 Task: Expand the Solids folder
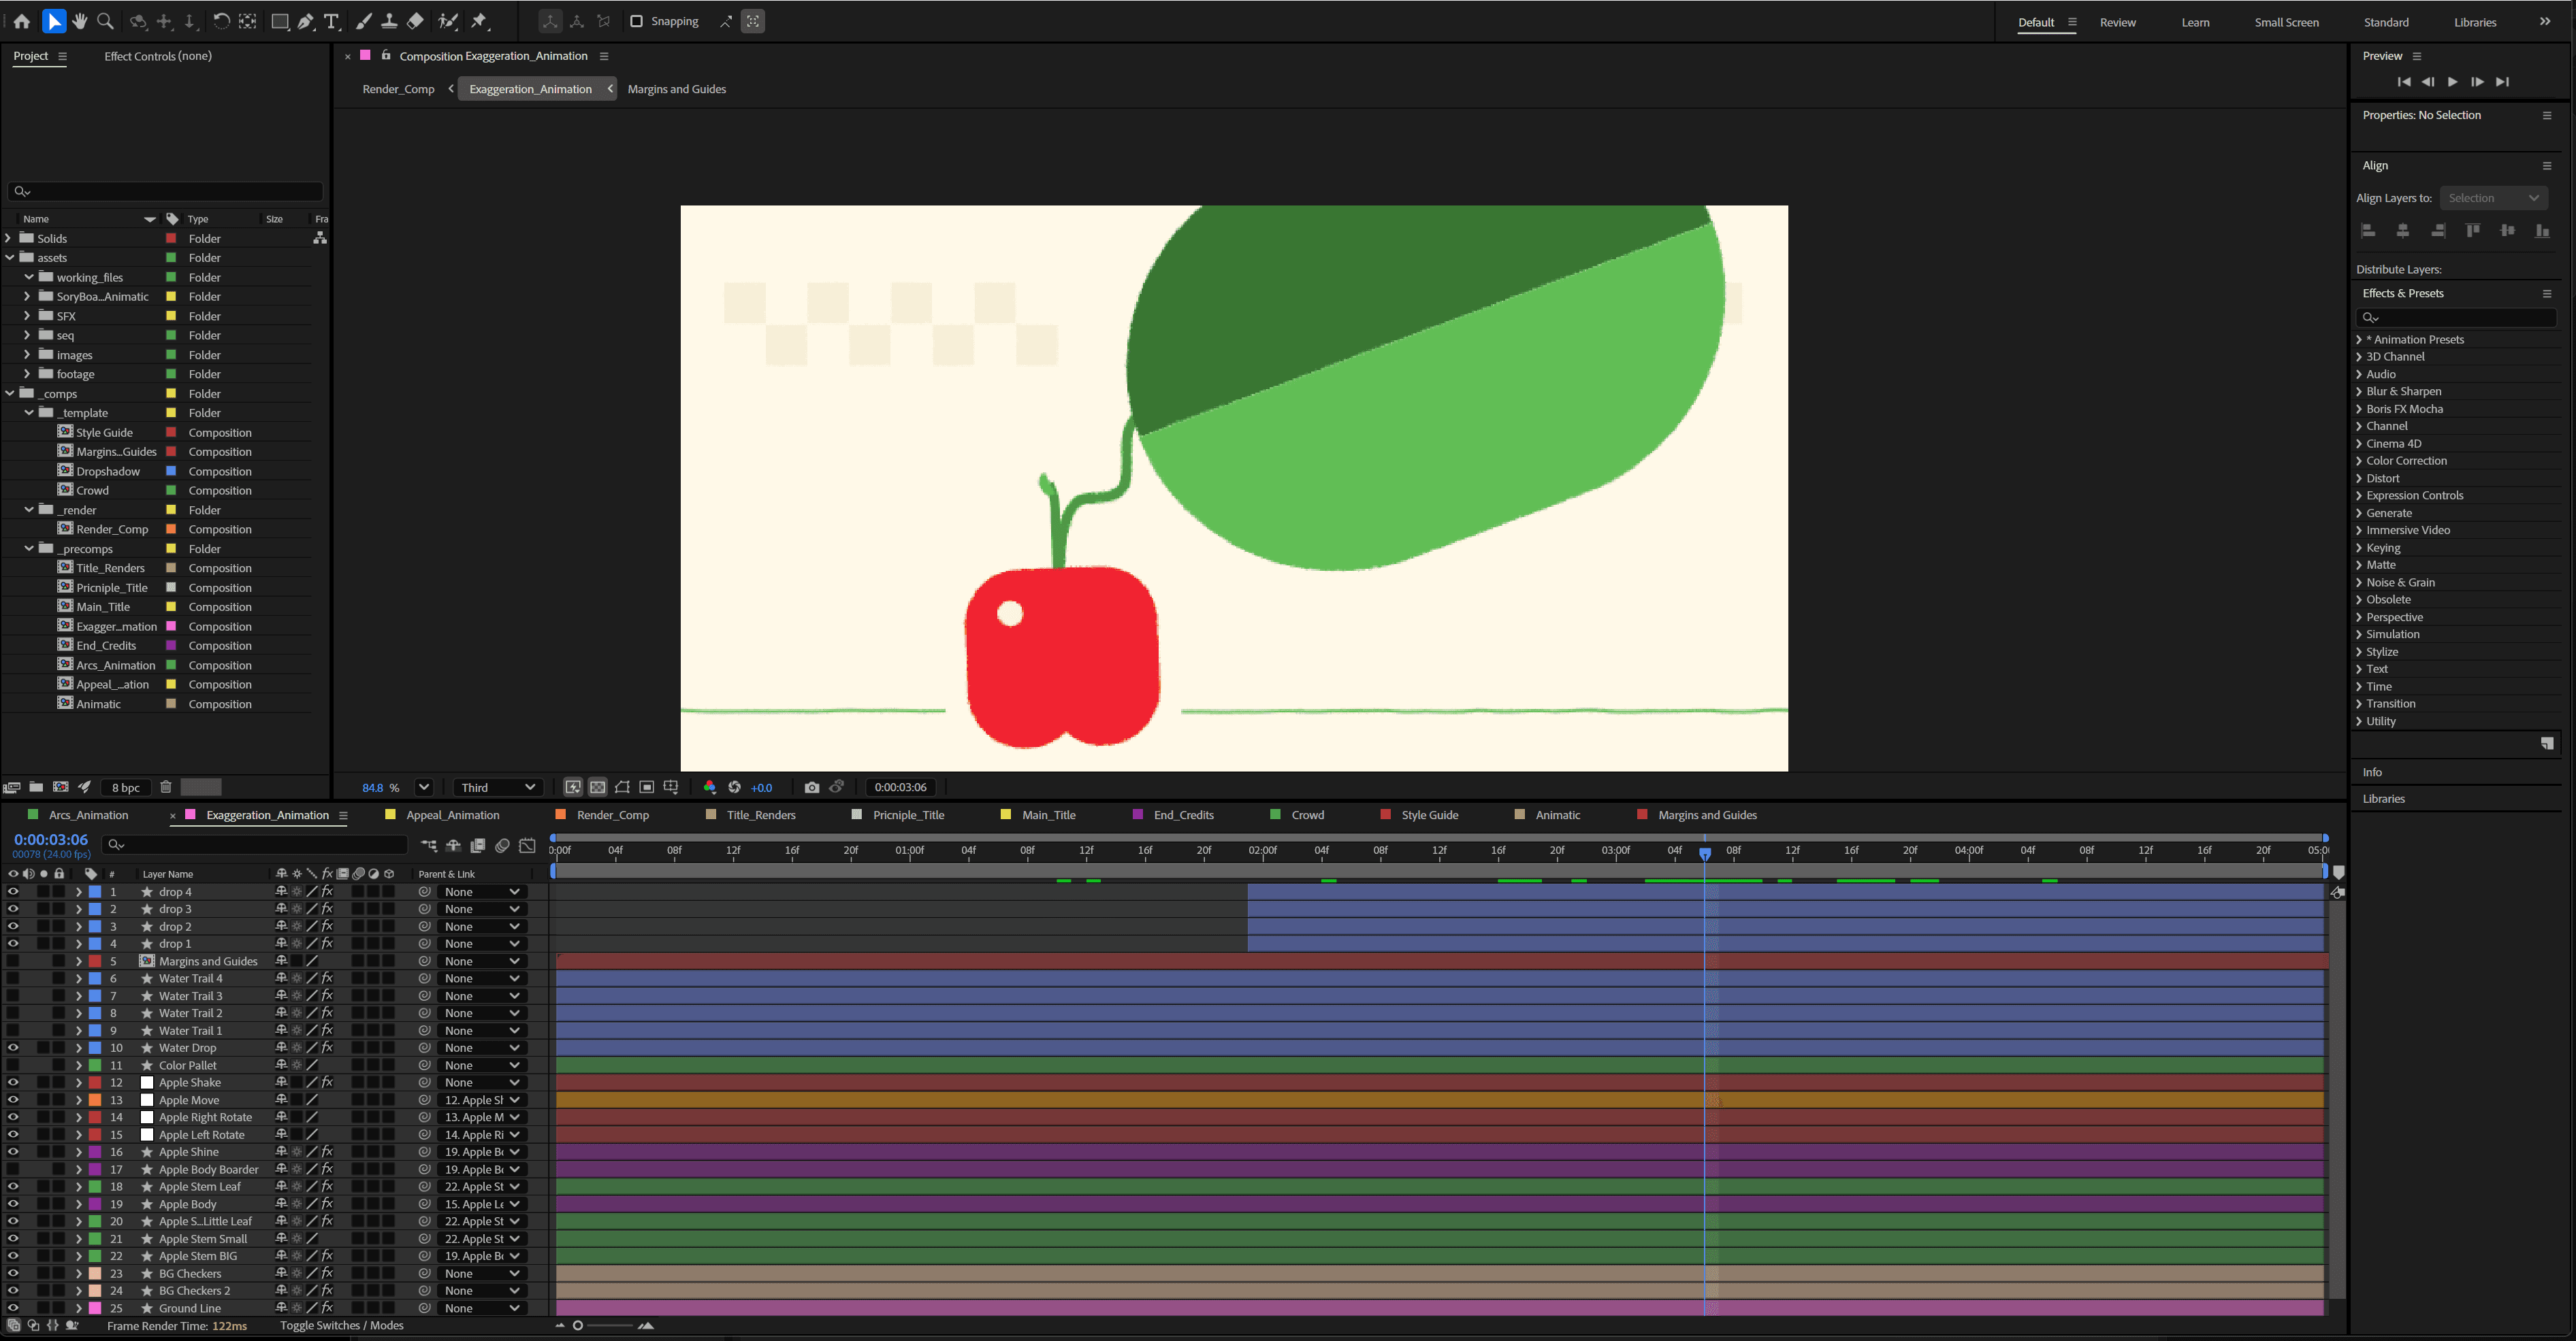click(9, 238)
